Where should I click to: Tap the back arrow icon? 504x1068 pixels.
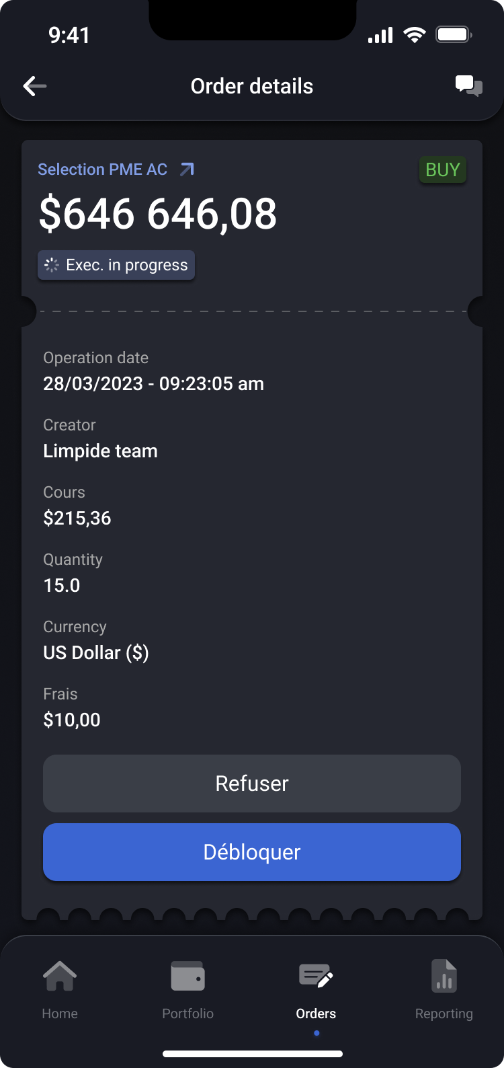click(x=35, y=86)
